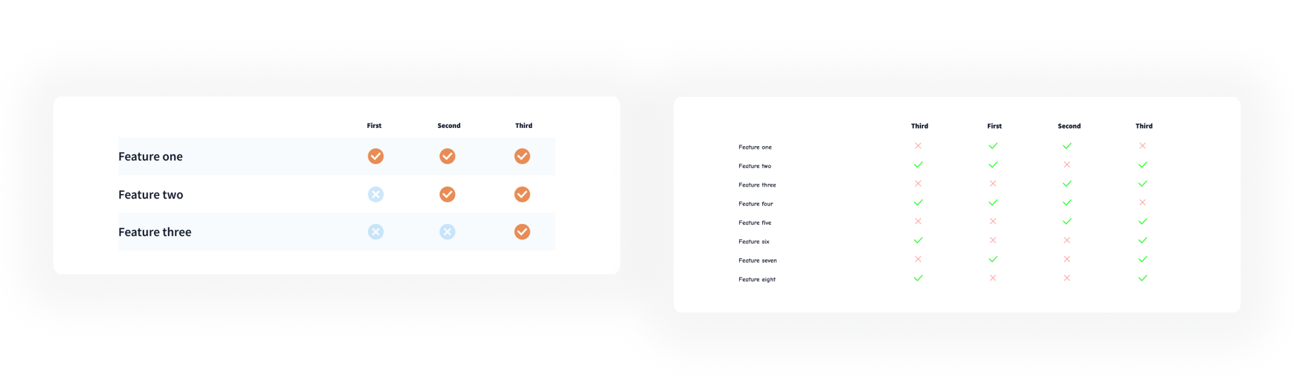This screenshot has width=1294, height=384.
Task: Click the Feature three label in left table
Action: [155, 231]
